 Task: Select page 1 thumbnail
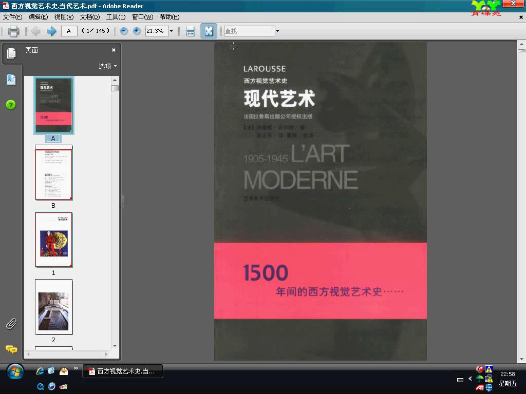(x=53, y=240)
